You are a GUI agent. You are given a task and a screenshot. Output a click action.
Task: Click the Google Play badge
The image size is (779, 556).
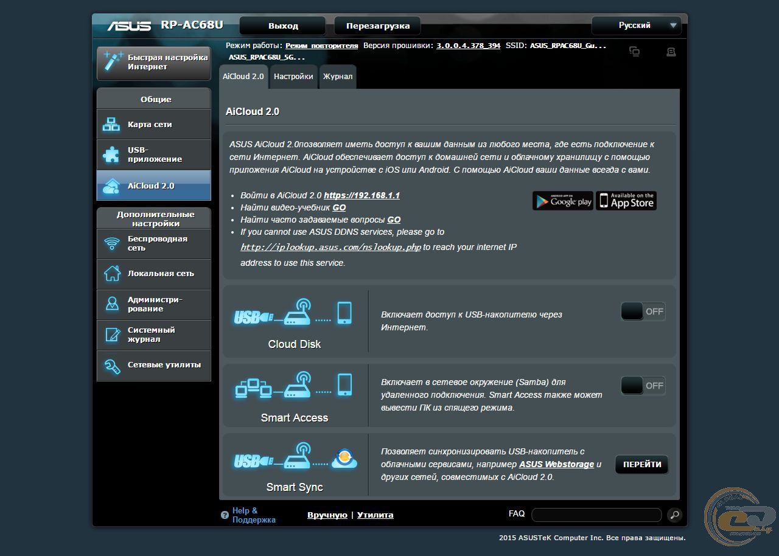562,201
